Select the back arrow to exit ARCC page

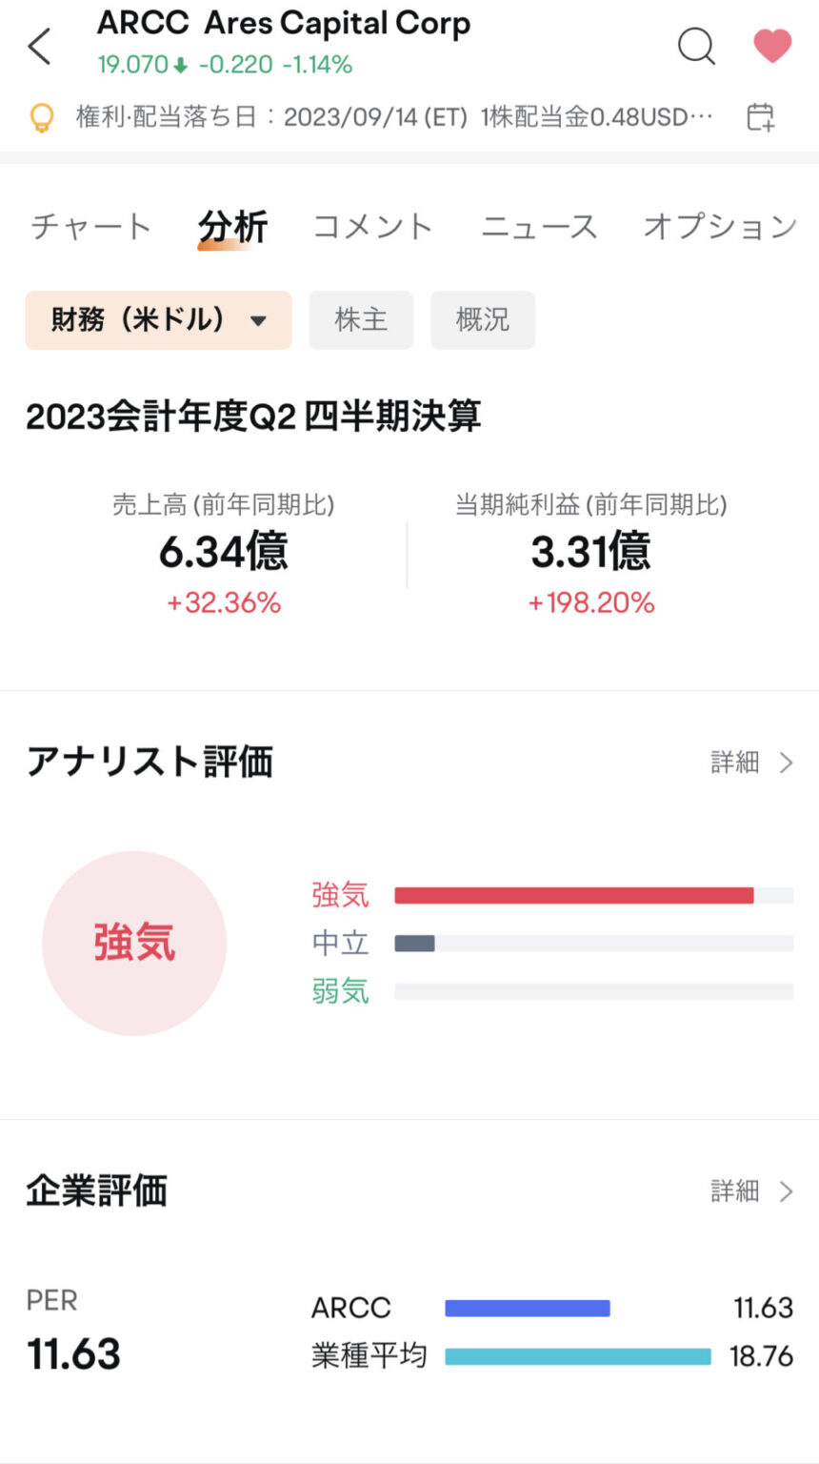[38, 45]
